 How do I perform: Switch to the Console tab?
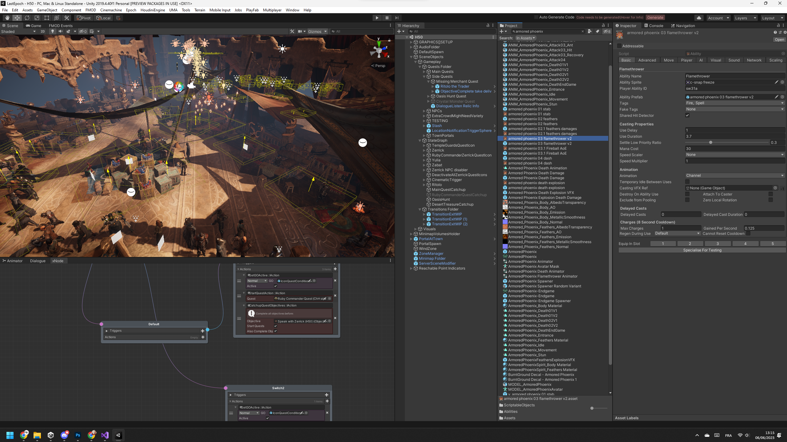tap(654, 26)
